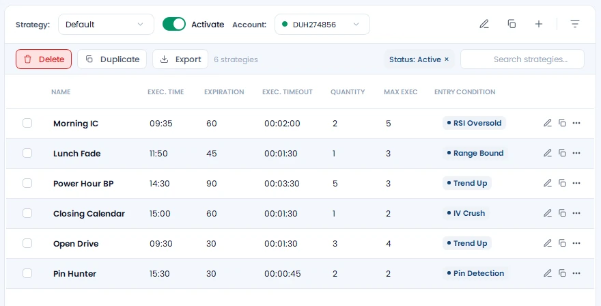Tick the Pin Hunter row checkbox
The width and height of the screenshot is (601, 306).
27,273
